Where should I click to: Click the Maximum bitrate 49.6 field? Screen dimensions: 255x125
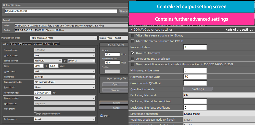point(112,62)
